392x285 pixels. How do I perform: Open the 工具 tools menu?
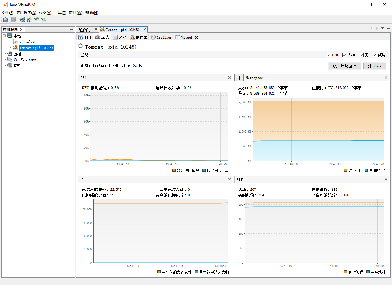click(60, 13)
